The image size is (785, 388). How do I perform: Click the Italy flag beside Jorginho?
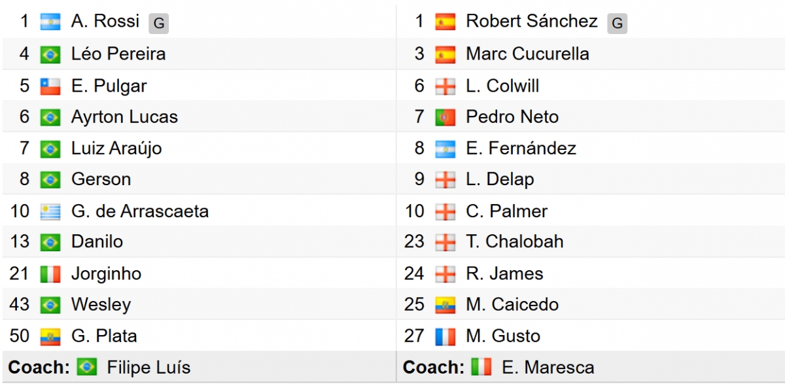[x=50, y=274]
